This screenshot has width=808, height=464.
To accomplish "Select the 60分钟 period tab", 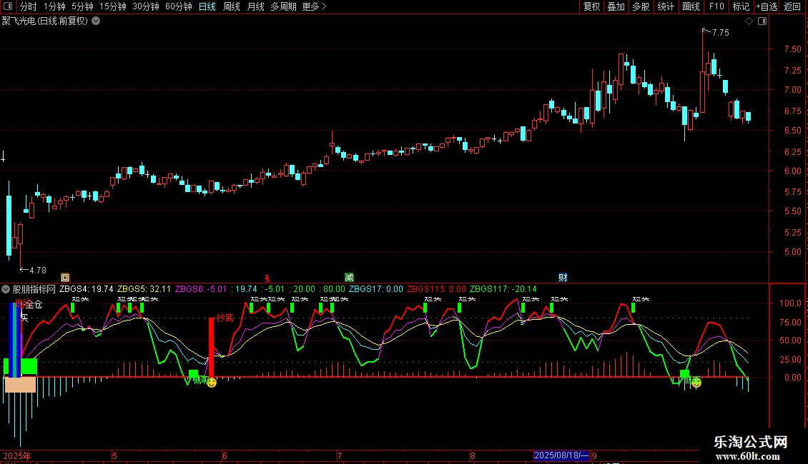I will click(178, 7).
